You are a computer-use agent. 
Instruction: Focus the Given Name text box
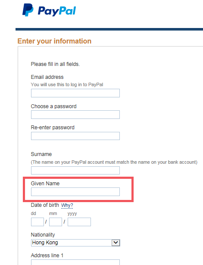tap(75, 192)
